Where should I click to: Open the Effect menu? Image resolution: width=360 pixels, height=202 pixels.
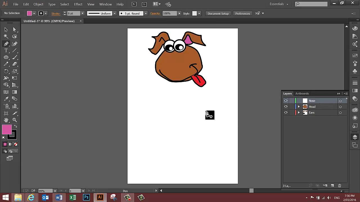tap(78, 4)
